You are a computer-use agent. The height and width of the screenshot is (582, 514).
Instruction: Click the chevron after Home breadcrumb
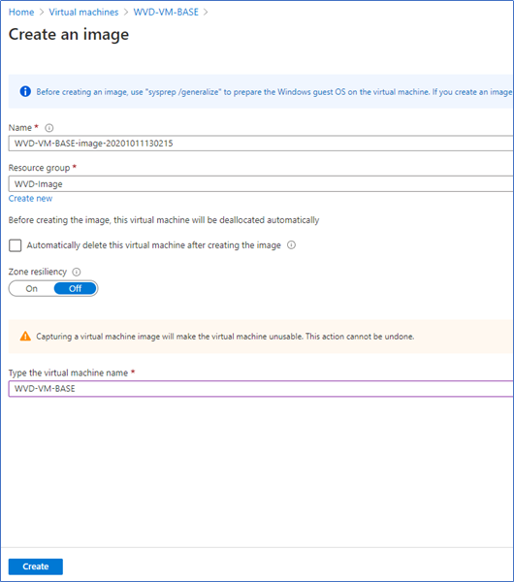click(42, 13)
